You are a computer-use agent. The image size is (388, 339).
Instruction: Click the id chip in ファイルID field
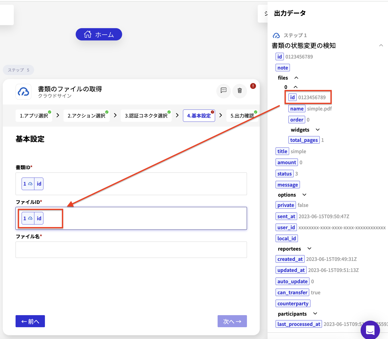(x=33, y=218)
